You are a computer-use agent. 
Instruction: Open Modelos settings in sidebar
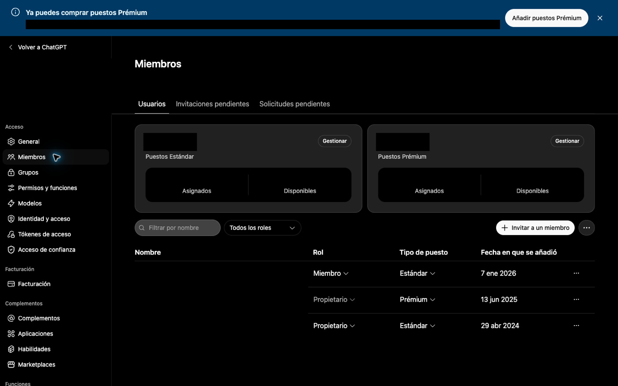click(x=56, y=203)
